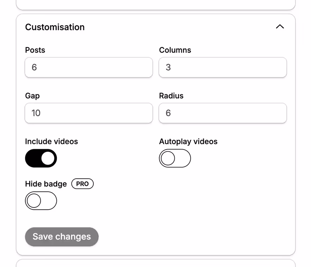The image size is (311, 267).
Task: Select the Posts input field
Action: click(x=88, y=67)
